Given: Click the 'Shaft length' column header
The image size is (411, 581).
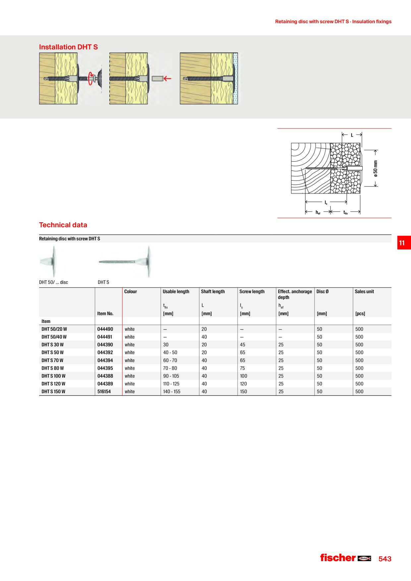Looking at the screenshot, I should pyautogui.click(x=213, y=291).
